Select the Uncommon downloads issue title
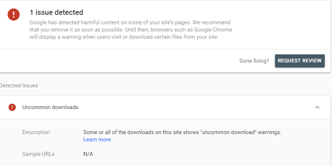This screenshot has height=166, width=332. click(x=50, y=107)
